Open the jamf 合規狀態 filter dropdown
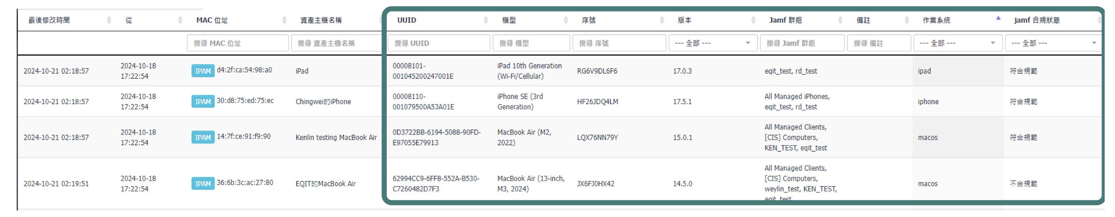The width and height of the screenshot is (1115, 217). pyautogui.click(x=1054, y=43)
